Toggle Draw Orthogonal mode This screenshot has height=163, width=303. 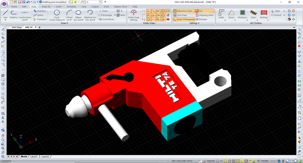pos(184,19)
